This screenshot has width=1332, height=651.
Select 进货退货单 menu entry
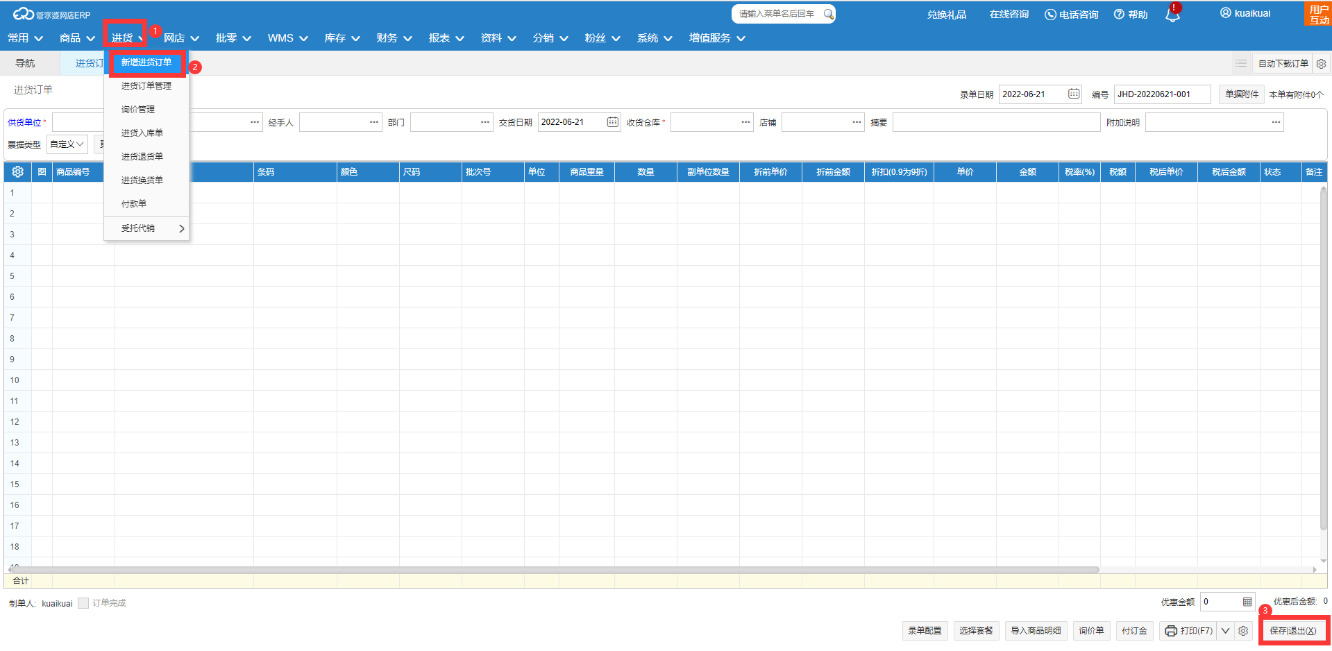tap(146, 157)
